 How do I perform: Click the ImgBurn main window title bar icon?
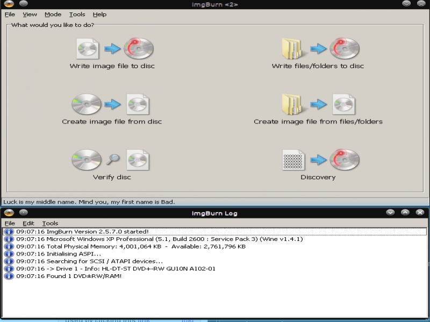coord(9,4)
